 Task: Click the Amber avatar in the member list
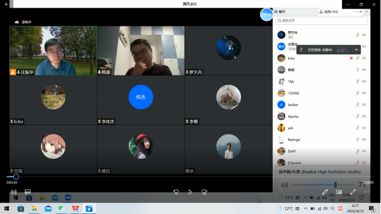coord(281,104)
